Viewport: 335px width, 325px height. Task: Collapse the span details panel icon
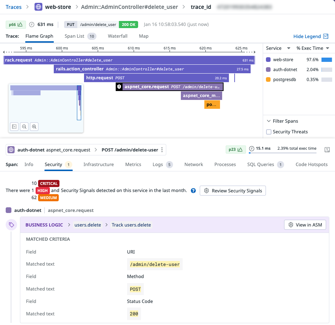(327, 150)
